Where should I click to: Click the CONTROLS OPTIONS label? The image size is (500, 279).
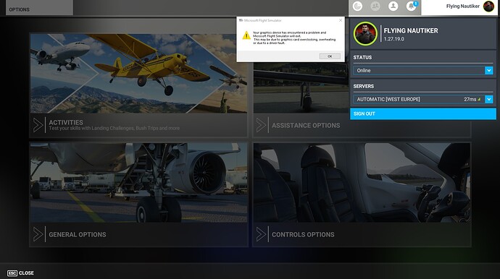pyautogui.click(x=303, y=234)
